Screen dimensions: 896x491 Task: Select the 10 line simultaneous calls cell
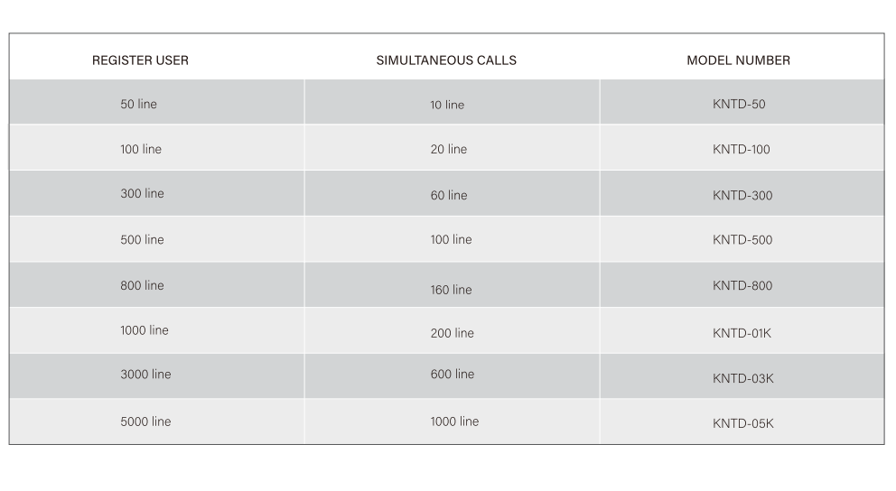coord(446,105)
